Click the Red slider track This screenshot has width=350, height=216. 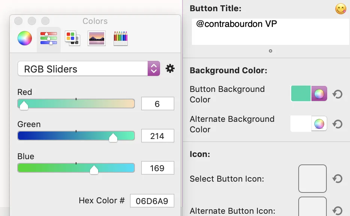(76, 104)
